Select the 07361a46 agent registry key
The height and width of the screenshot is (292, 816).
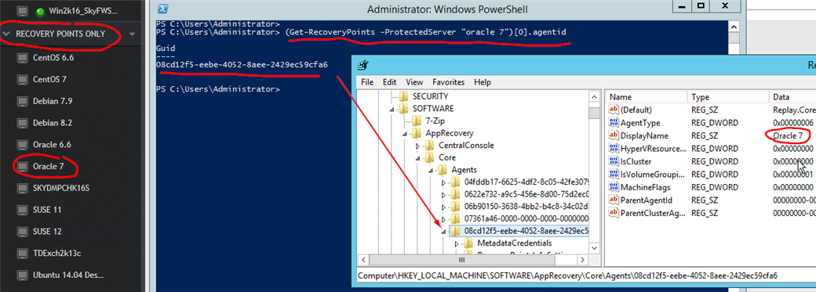point(526,219)
